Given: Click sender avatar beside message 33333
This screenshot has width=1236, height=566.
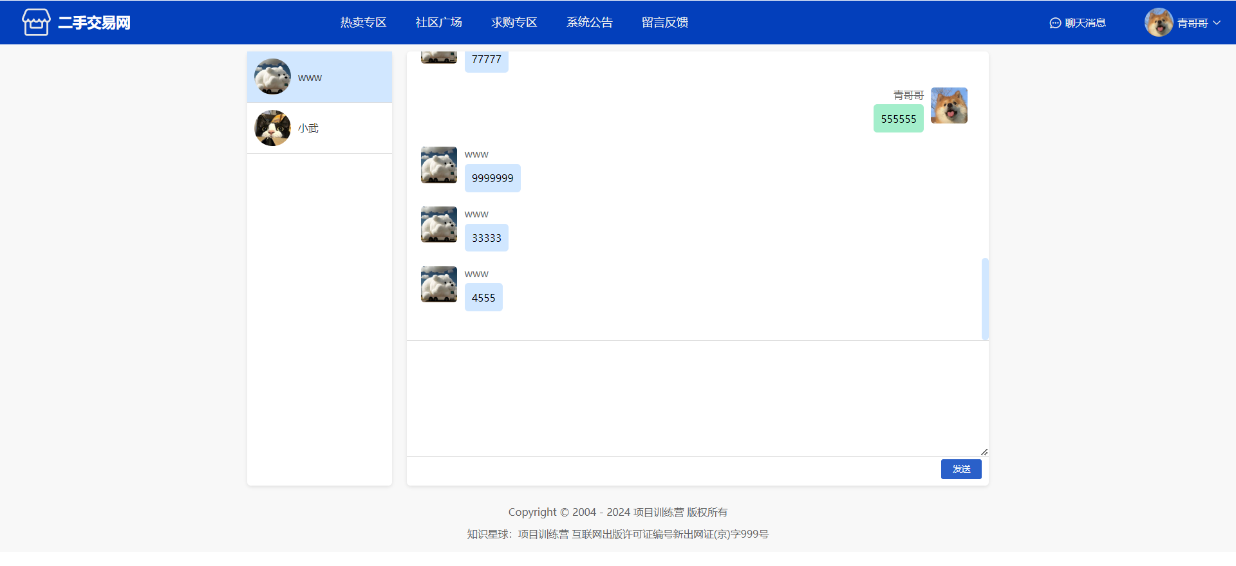Looking at the screenshot, I should point(439,224).
